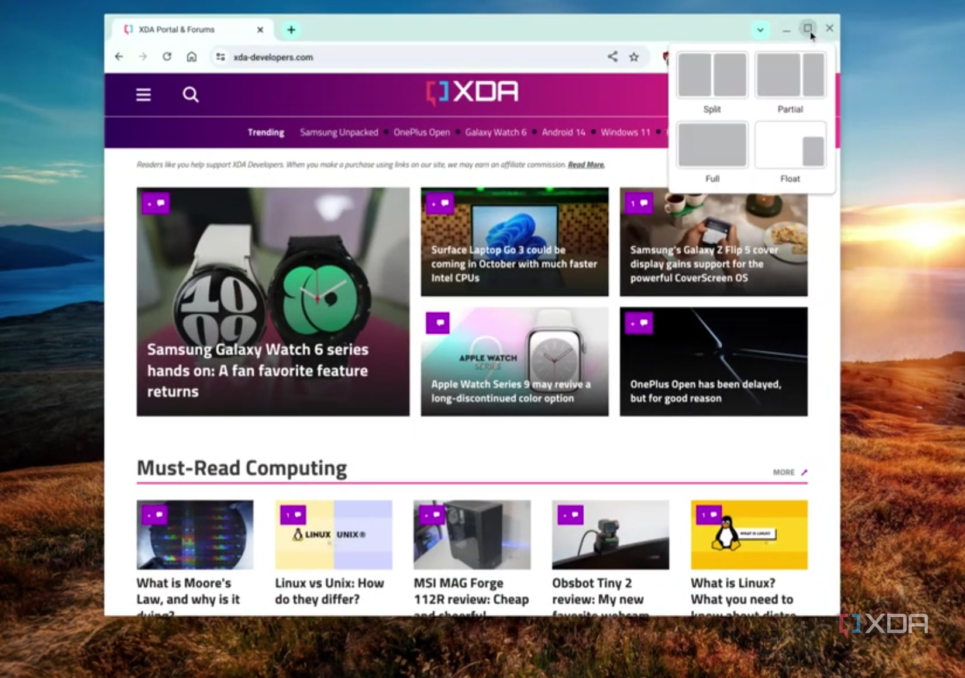Select the XDA Portal & Forums tab
965x678 pixels.
tap(193, 30)
